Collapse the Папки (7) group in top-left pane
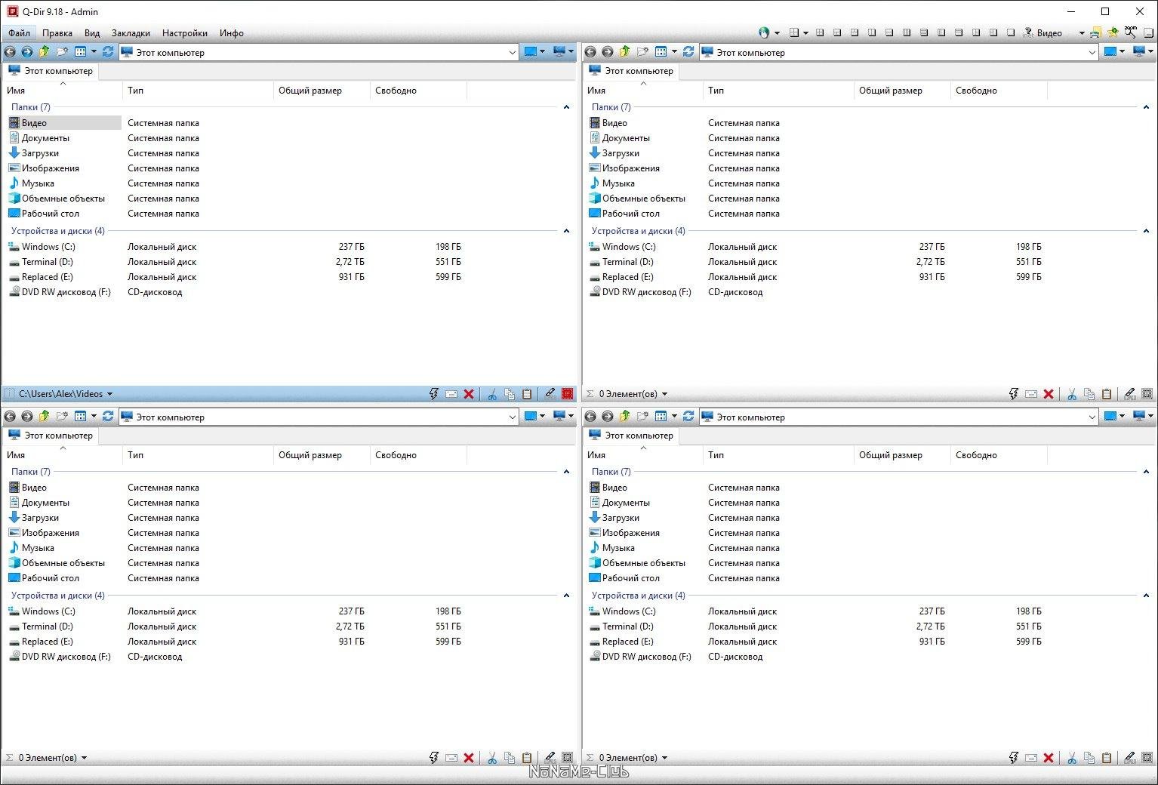 click(x=566, y=107)
